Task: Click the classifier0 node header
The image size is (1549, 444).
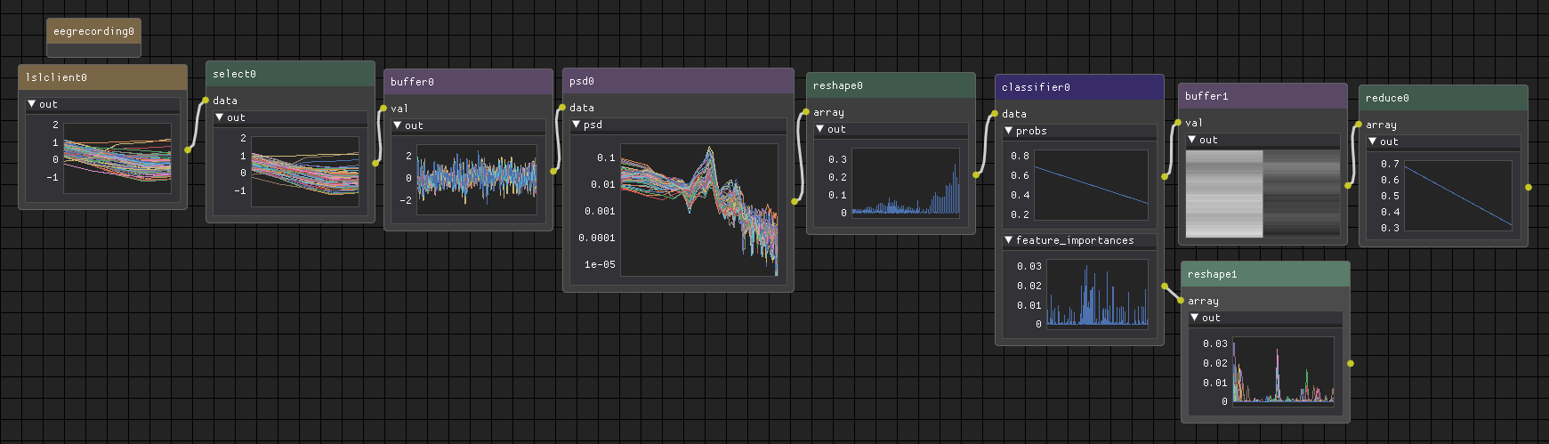Action: [x=1078, y=87]
